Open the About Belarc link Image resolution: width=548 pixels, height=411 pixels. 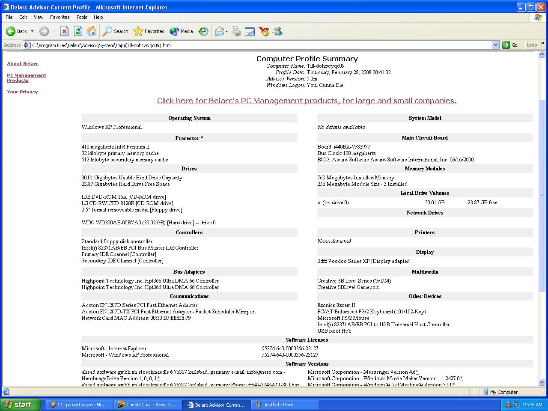tap(23, 63)
